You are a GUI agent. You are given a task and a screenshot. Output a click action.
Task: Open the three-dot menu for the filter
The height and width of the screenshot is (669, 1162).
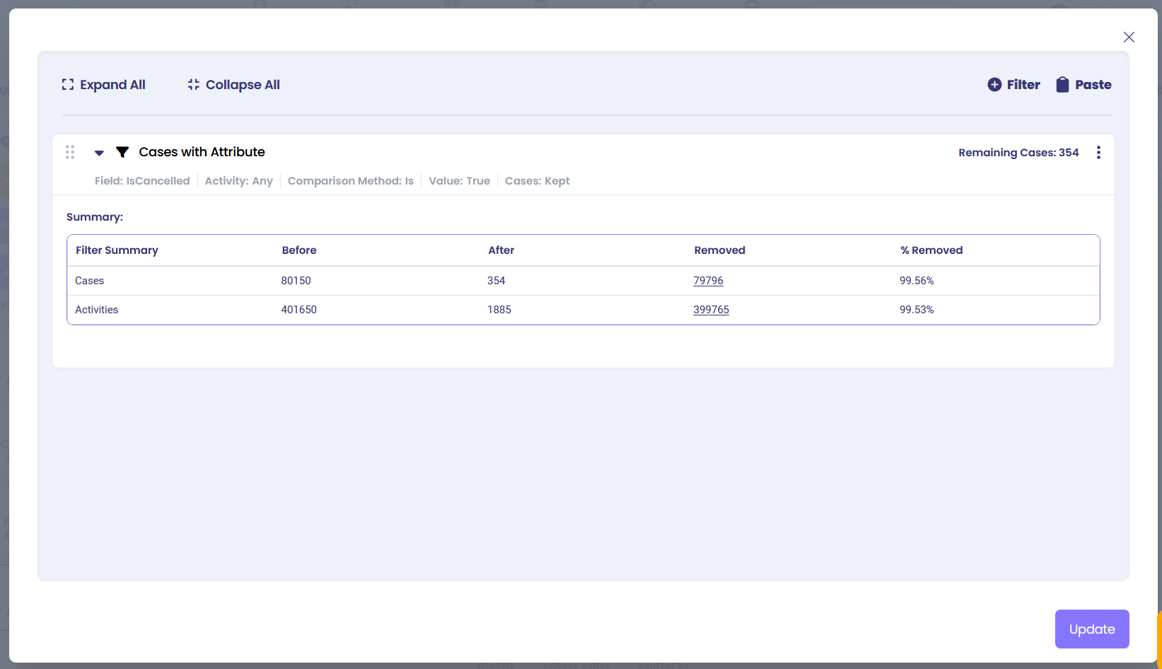click(1098, 153)
